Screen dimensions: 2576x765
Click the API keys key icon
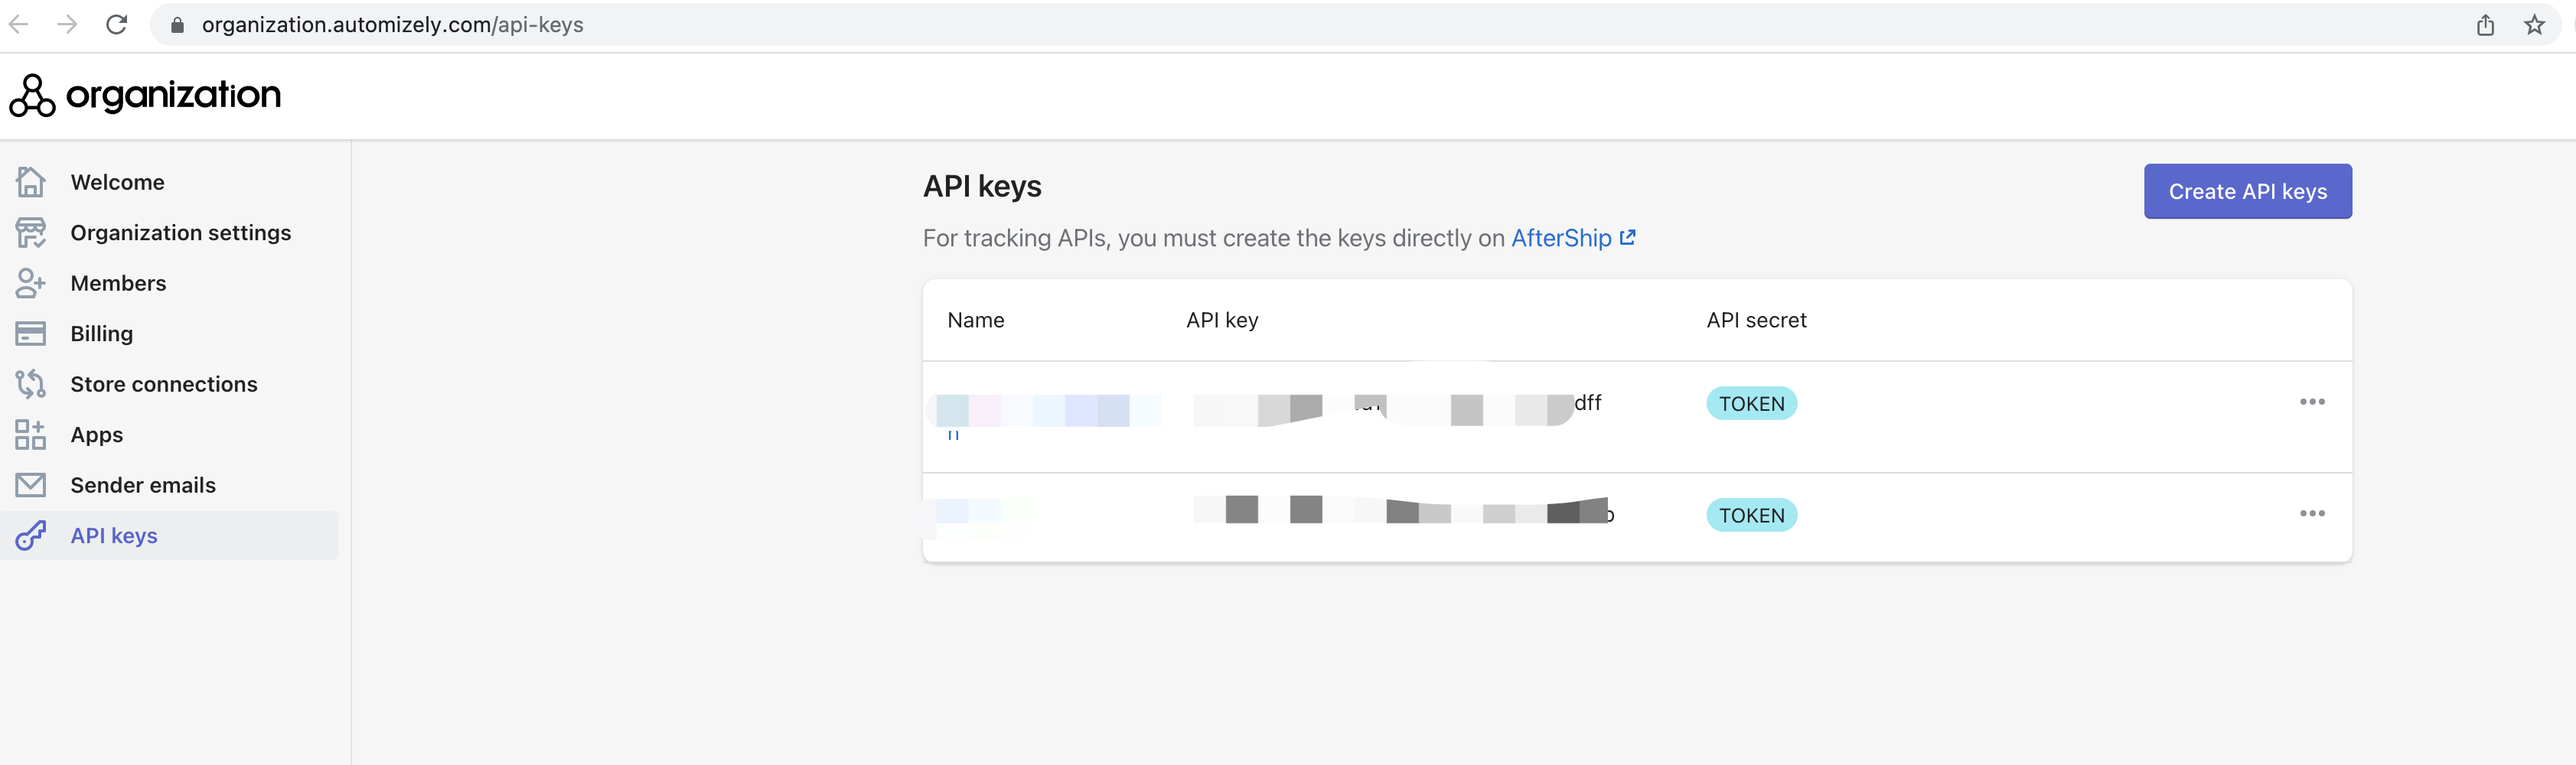[x=30, y=536]
